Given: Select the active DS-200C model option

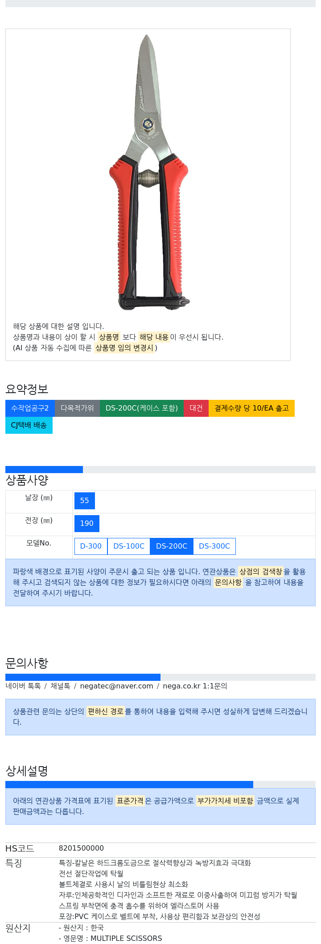Looking at the screenshot, I should click(172, 546).
